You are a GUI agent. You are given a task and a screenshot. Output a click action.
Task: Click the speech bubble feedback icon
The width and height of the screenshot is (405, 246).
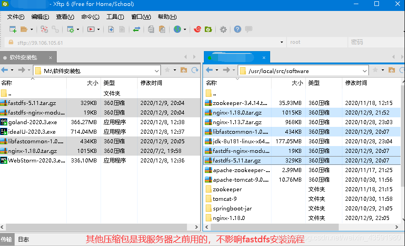click(x=249, y=29)
